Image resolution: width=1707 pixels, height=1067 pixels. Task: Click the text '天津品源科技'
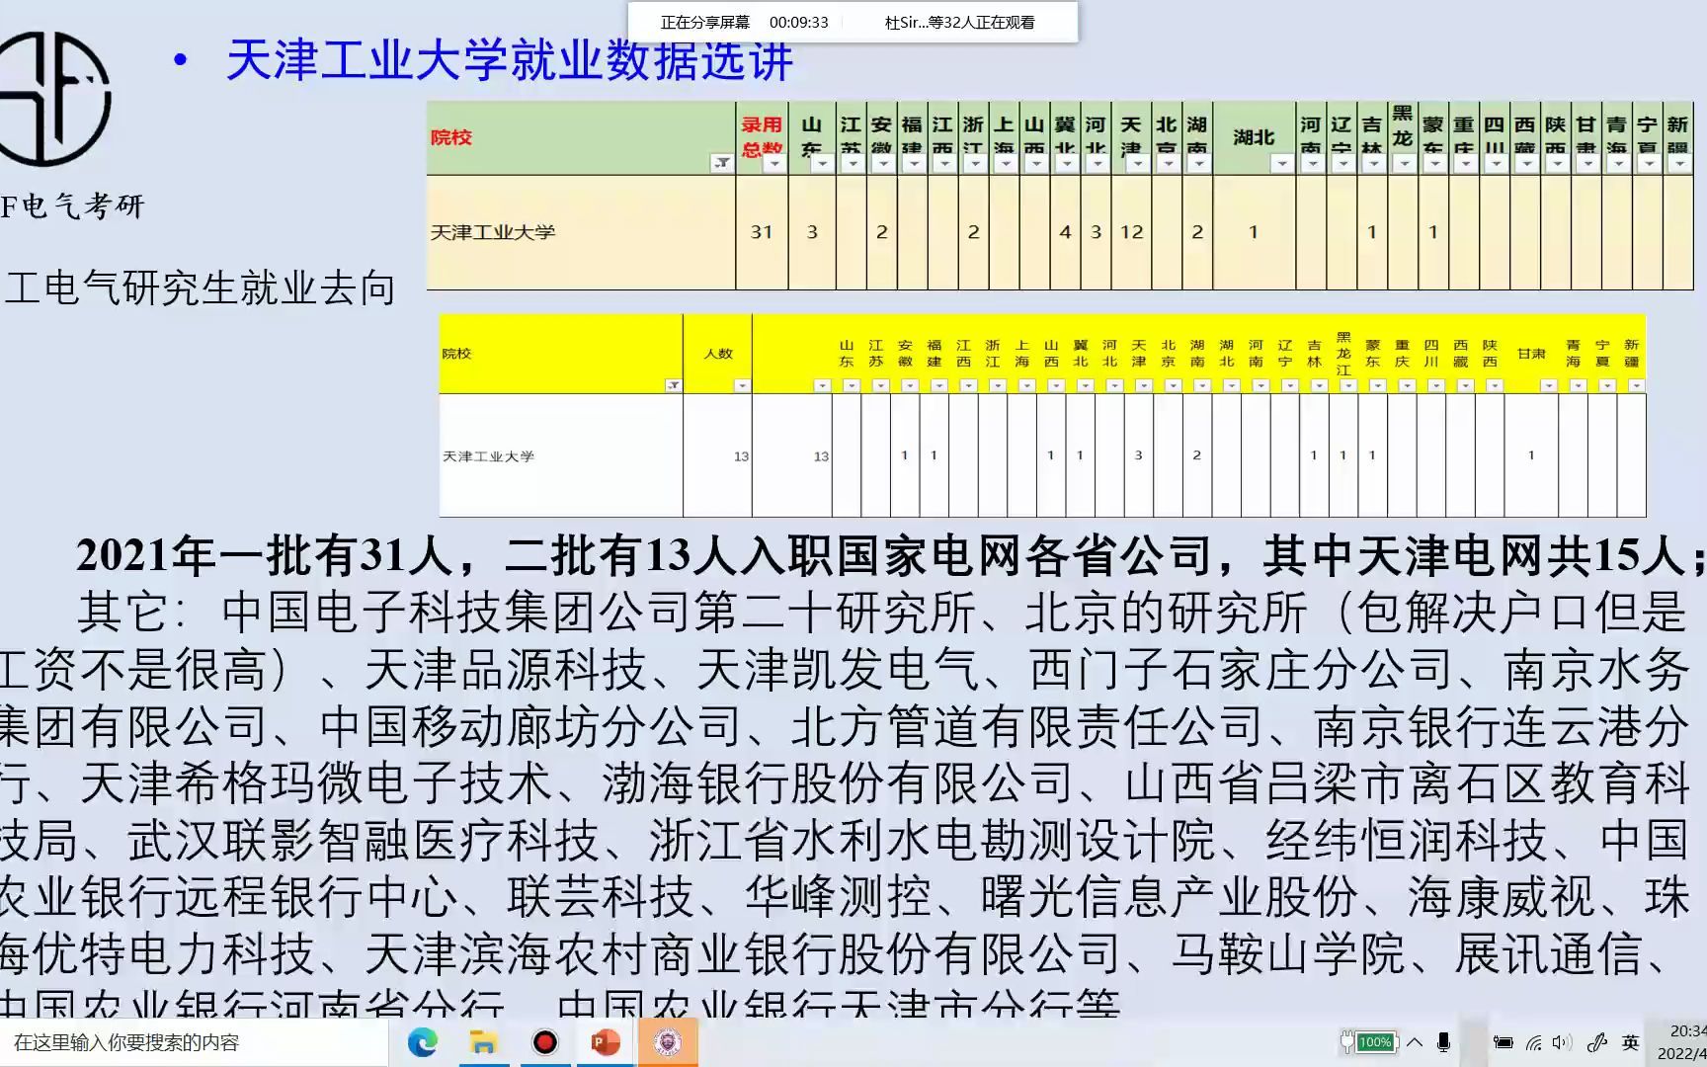coord(505,670)
